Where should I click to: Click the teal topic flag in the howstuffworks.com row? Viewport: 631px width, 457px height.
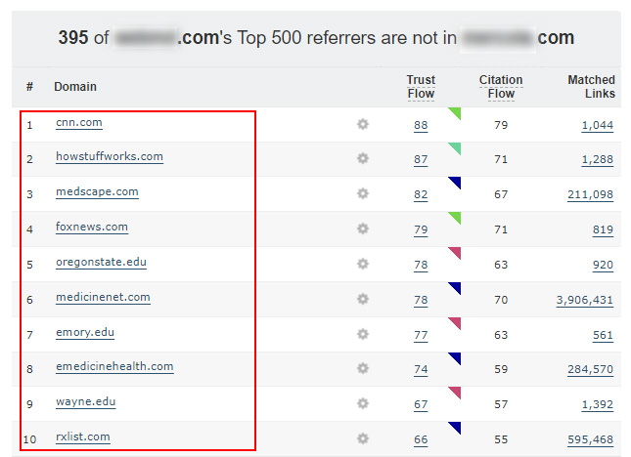(x=456, y=147)
